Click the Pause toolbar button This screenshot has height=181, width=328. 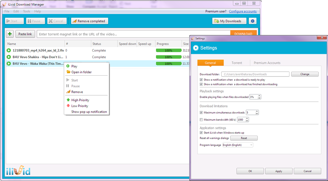(35, 21)
